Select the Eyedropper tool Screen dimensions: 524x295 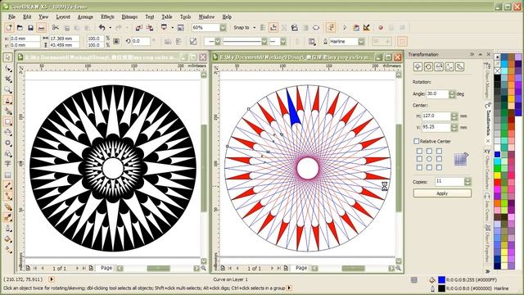(8, 218)
